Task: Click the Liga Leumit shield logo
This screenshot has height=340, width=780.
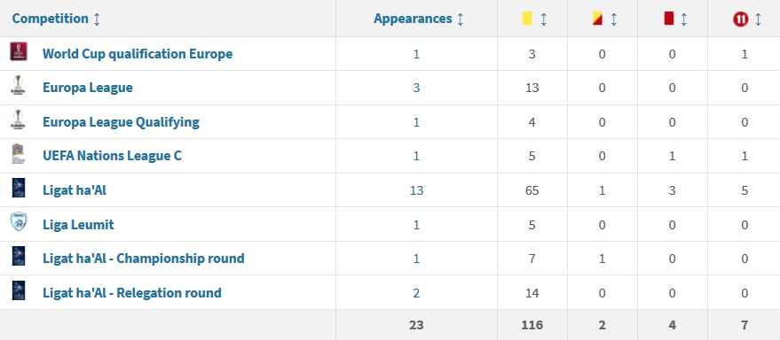Action: tap(19, 222)
